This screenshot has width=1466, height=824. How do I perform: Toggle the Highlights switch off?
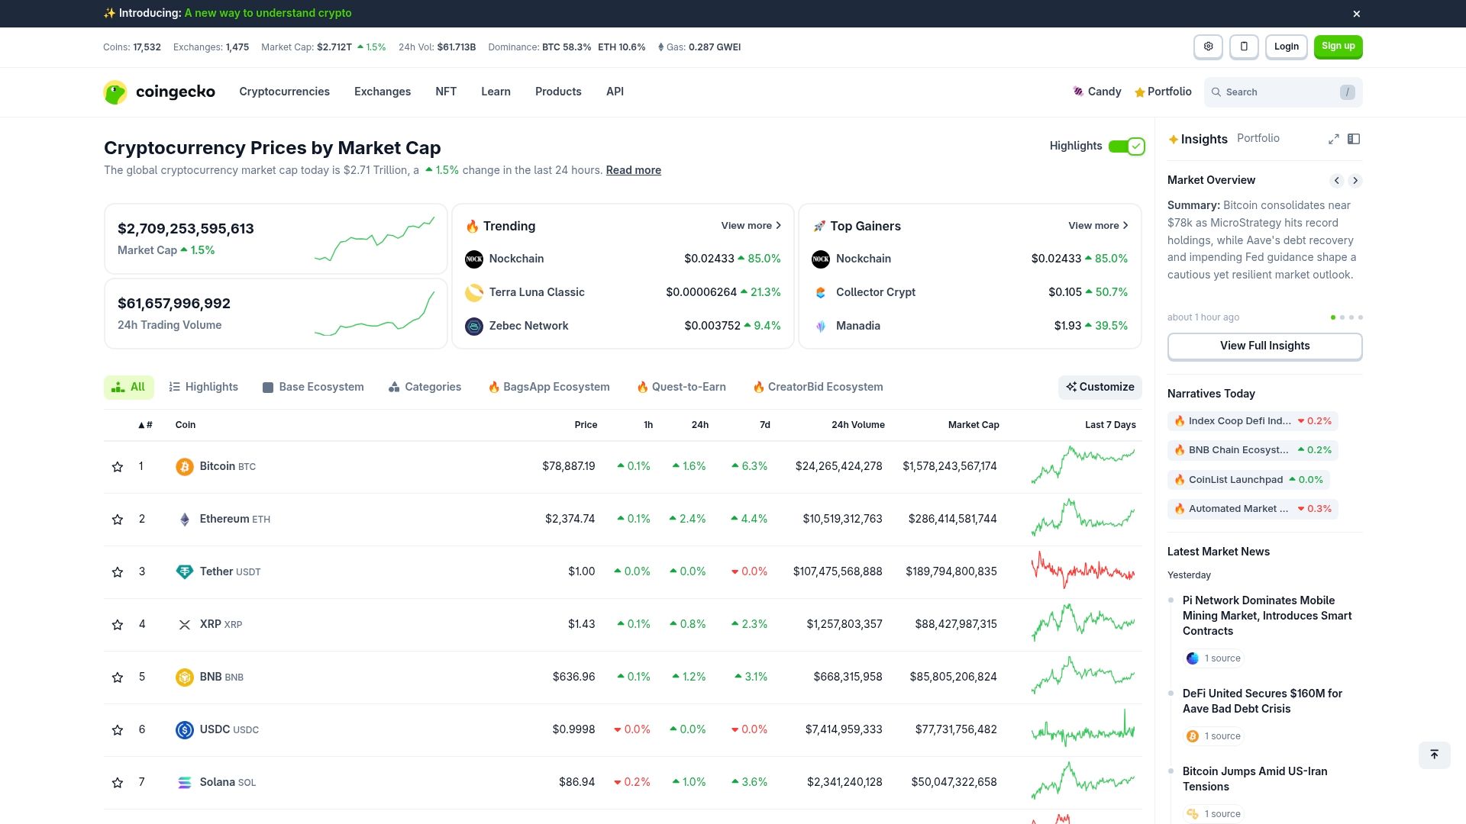1126,146
